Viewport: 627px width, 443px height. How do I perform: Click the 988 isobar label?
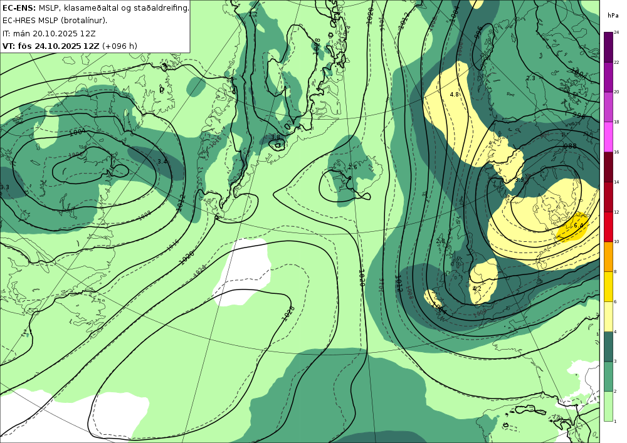pyautogui.click(x=570, y=146)
